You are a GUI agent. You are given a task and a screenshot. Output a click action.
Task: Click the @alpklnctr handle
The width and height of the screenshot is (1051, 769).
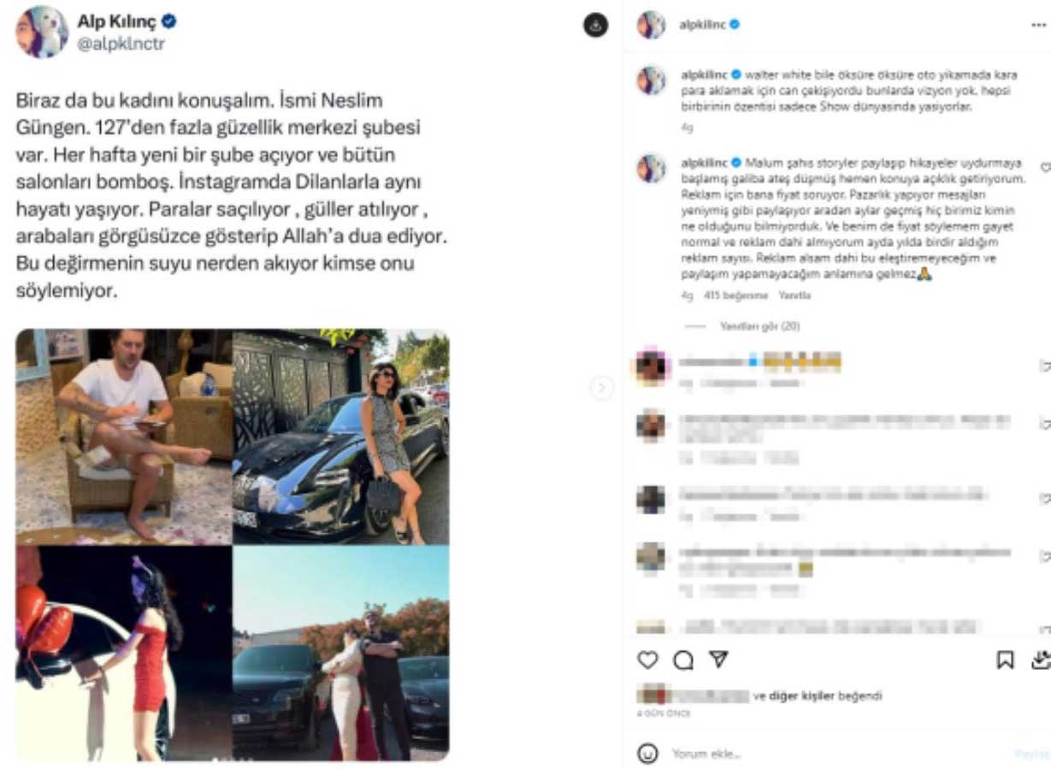point(121,44)
